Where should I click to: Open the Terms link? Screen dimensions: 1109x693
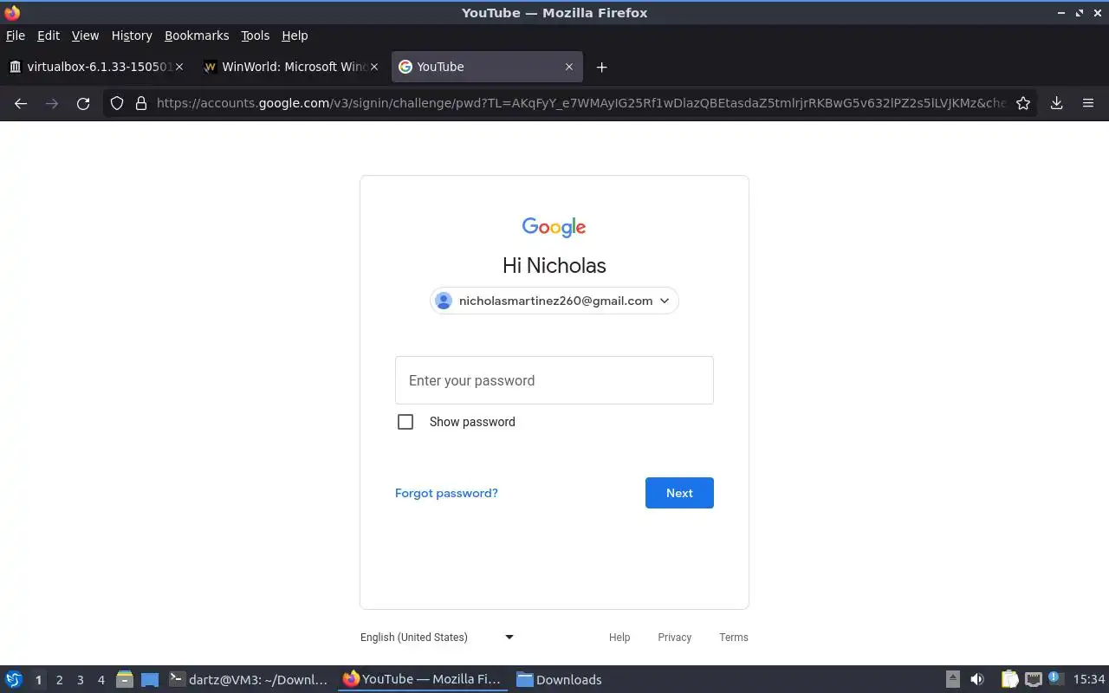(734, 638)
